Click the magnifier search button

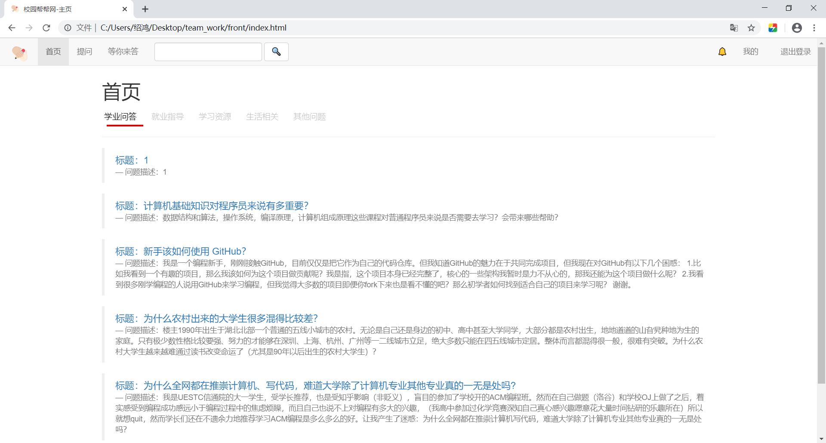(276, 52)
